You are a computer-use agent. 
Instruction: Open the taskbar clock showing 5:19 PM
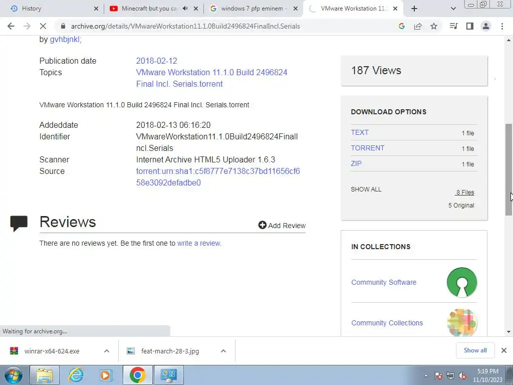coord(487,375)
